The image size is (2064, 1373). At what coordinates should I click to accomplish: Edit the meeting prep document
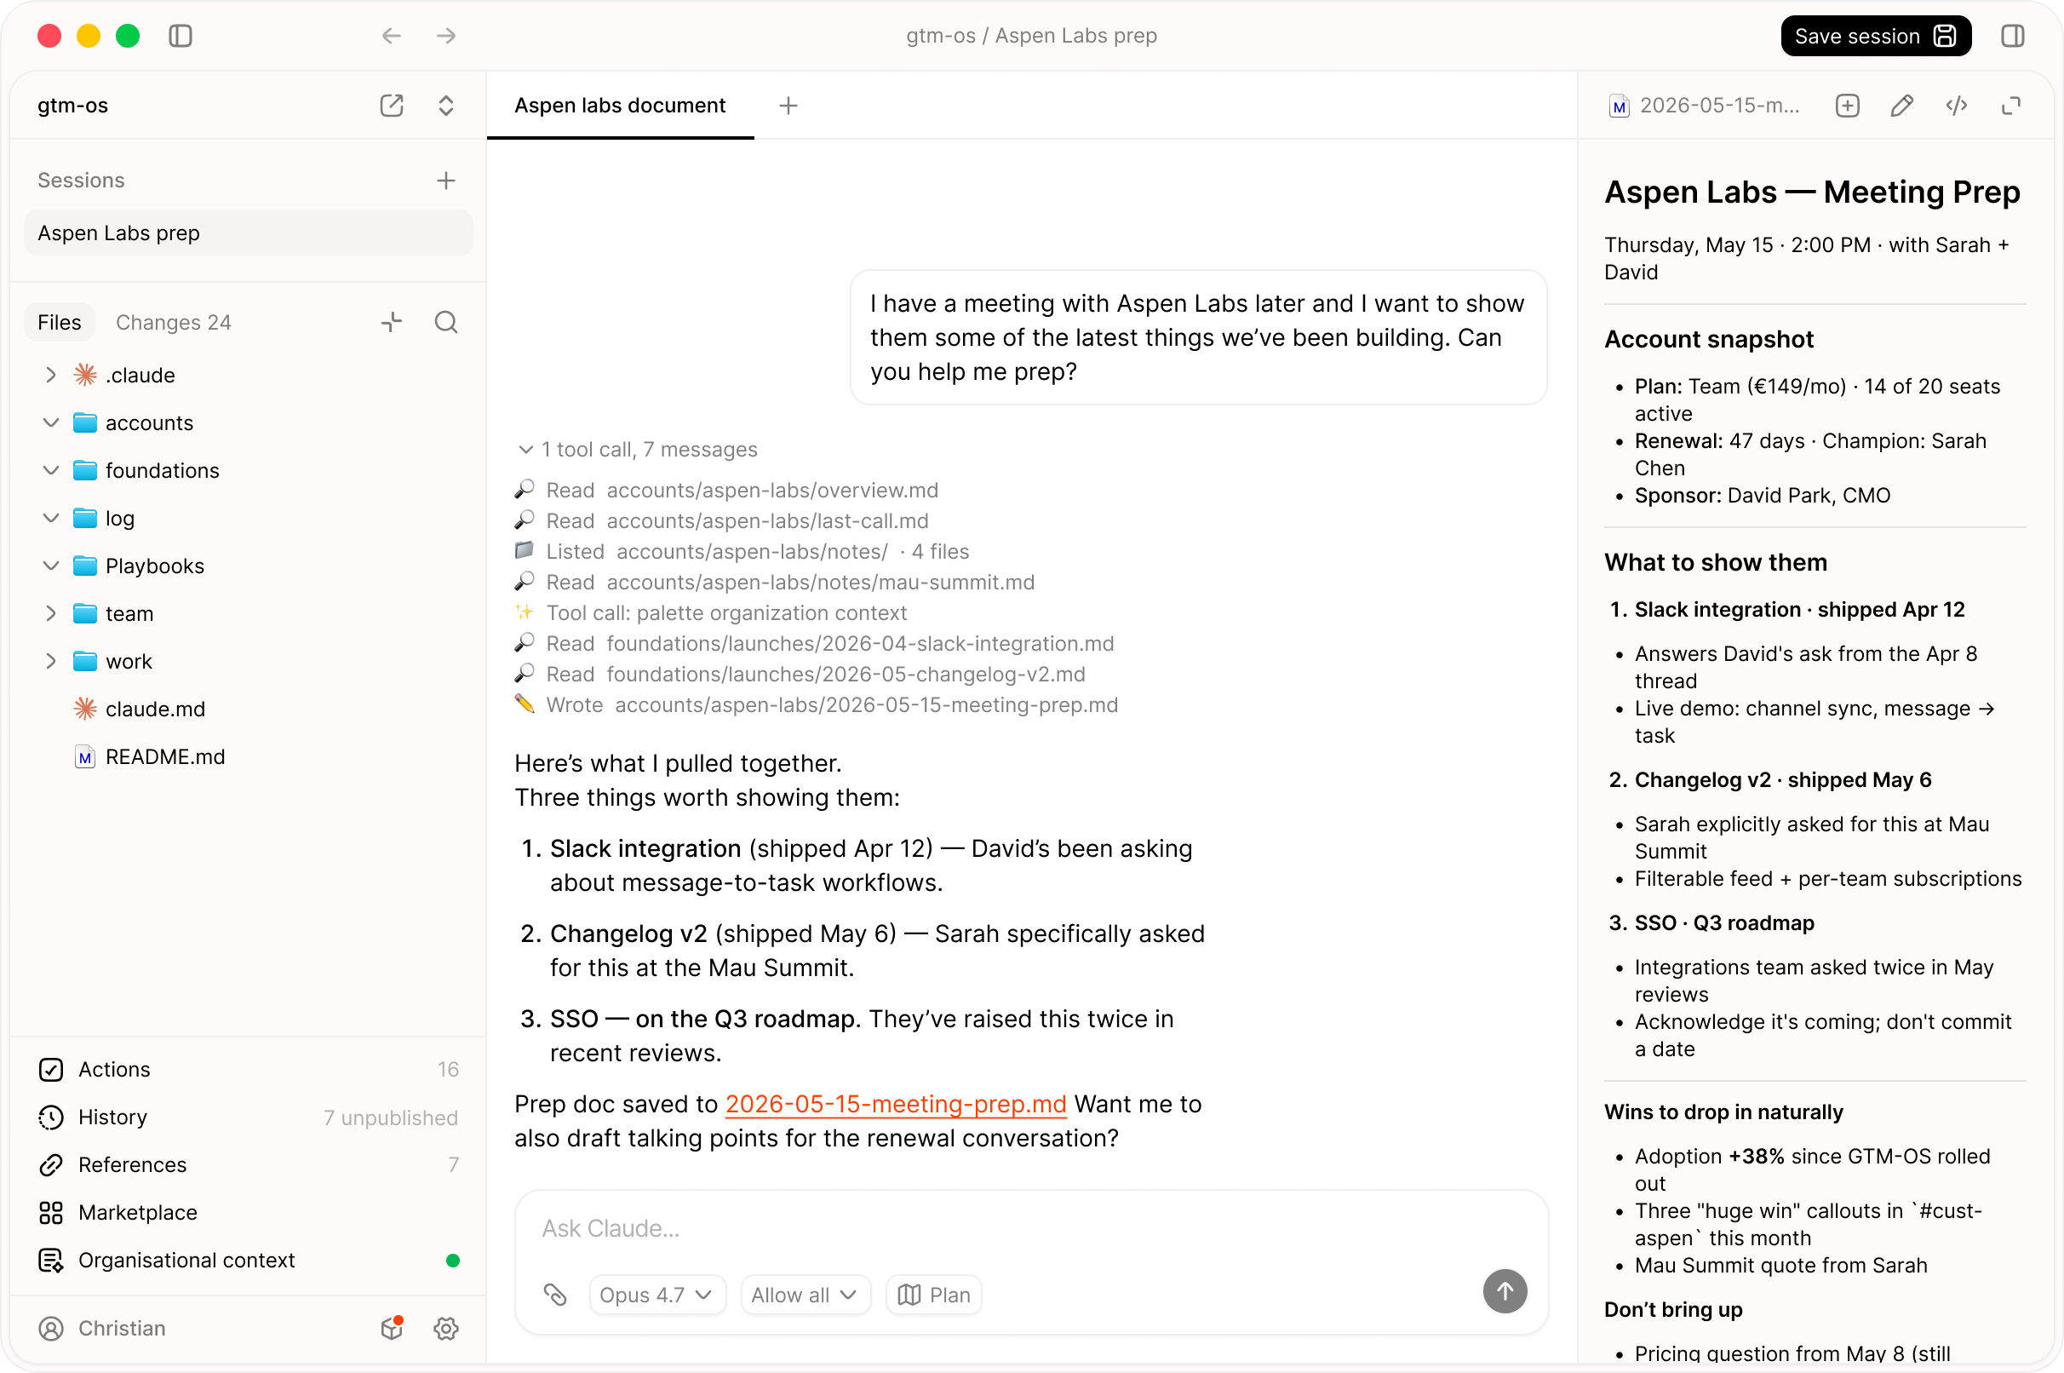point(1902,105)
